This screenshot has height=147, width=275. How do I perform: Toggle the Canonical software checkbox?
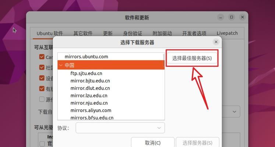(x=42, y=57)
